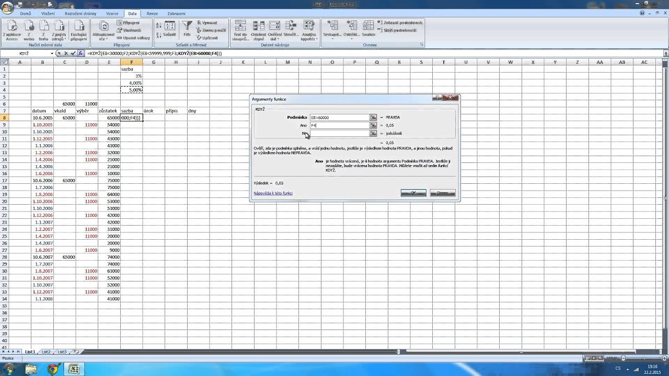Screen dimensions: 669x376
Task: Click the taskbar clock showing 19:16
Action: tap(651, 367)
